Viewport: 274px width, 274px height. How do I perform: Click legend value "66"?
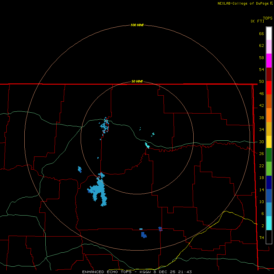coord(262,33)
